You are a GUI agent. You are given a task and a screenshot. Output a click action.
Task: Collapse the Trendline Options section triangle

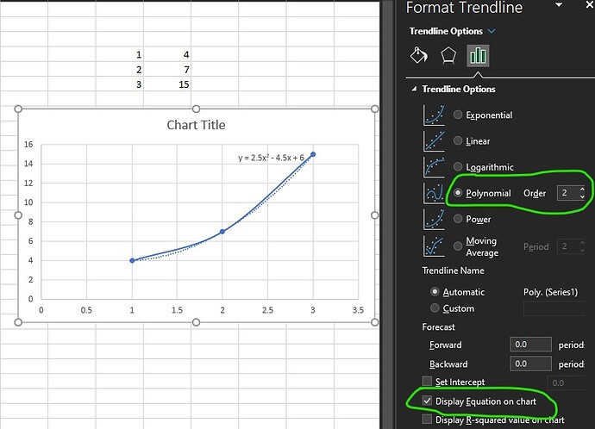[415, 89]
